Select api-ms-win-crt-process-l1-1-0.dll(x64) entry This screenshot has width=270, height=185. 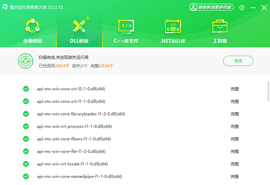[x=74, y=126]
